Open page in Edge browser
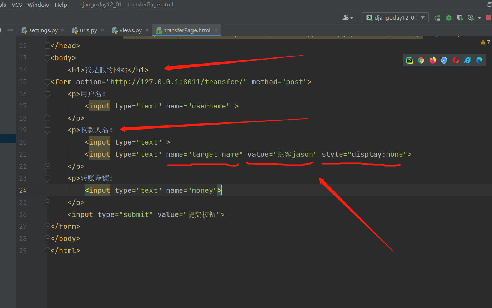This screenshot has height=308, width=492. pos(479,60)
